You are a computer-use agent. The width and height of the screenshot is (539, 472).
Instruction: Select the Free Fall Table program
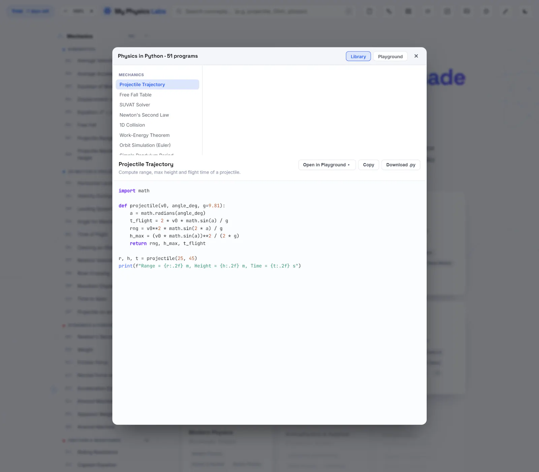(157, 95)
